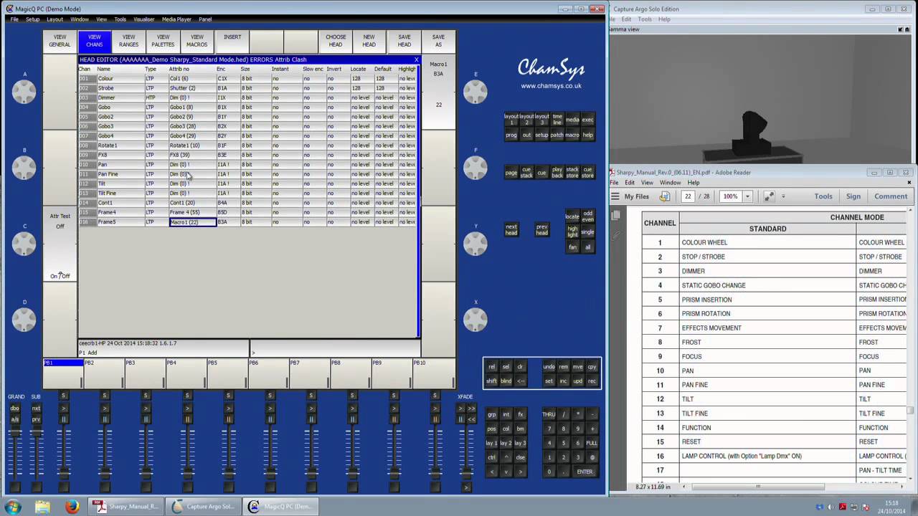This screenshot has width=918, height=516.
Task: Click encoder wheel E
Action: pos(475,91)
